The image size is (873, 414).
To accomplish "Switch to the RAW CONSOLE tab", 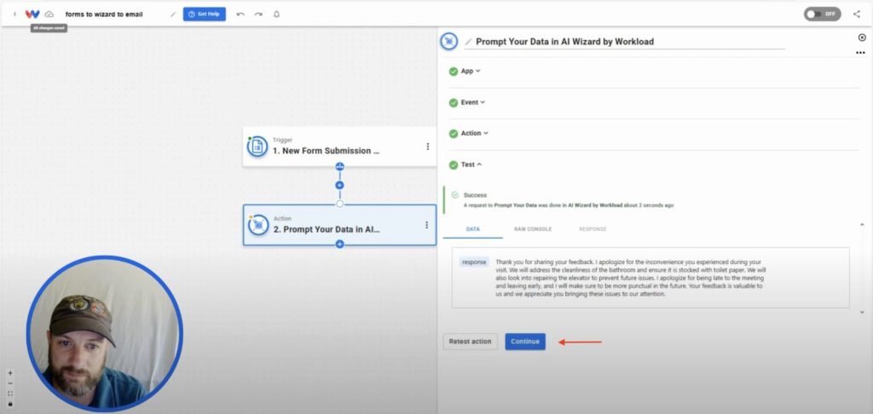I will click(x=533, y=229).
